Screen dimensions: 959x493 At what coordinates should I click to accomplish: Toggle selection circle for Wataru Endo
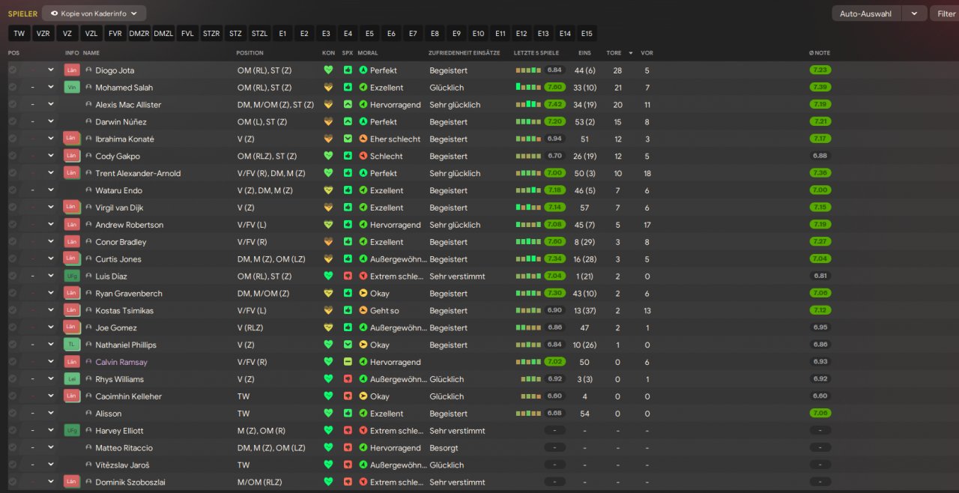click(12, 190)
